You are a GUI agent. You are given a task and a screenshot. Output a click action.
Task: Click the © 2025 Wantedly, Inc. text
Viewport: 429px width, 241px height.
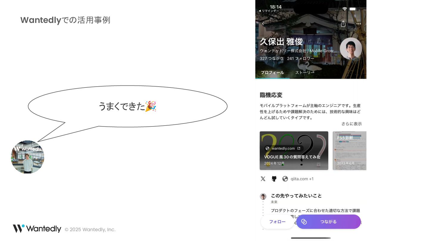click(x=90, y=229)
